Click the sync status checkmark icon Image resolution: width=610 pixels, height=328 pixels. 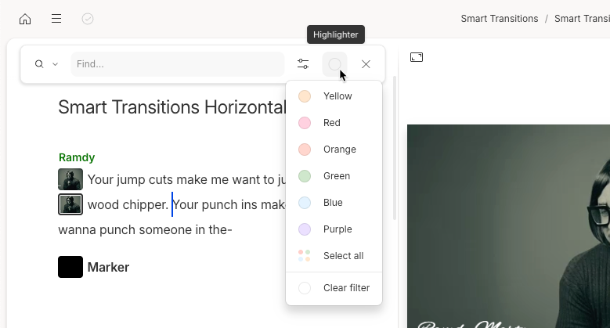point(88,19)
